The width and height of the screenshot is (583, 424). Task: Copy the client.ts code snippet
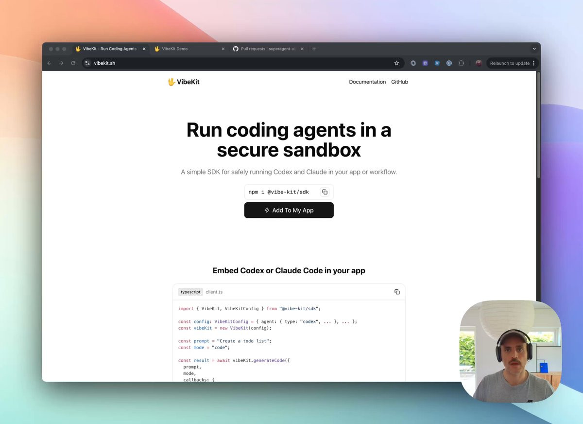click(x=397, y=292)
